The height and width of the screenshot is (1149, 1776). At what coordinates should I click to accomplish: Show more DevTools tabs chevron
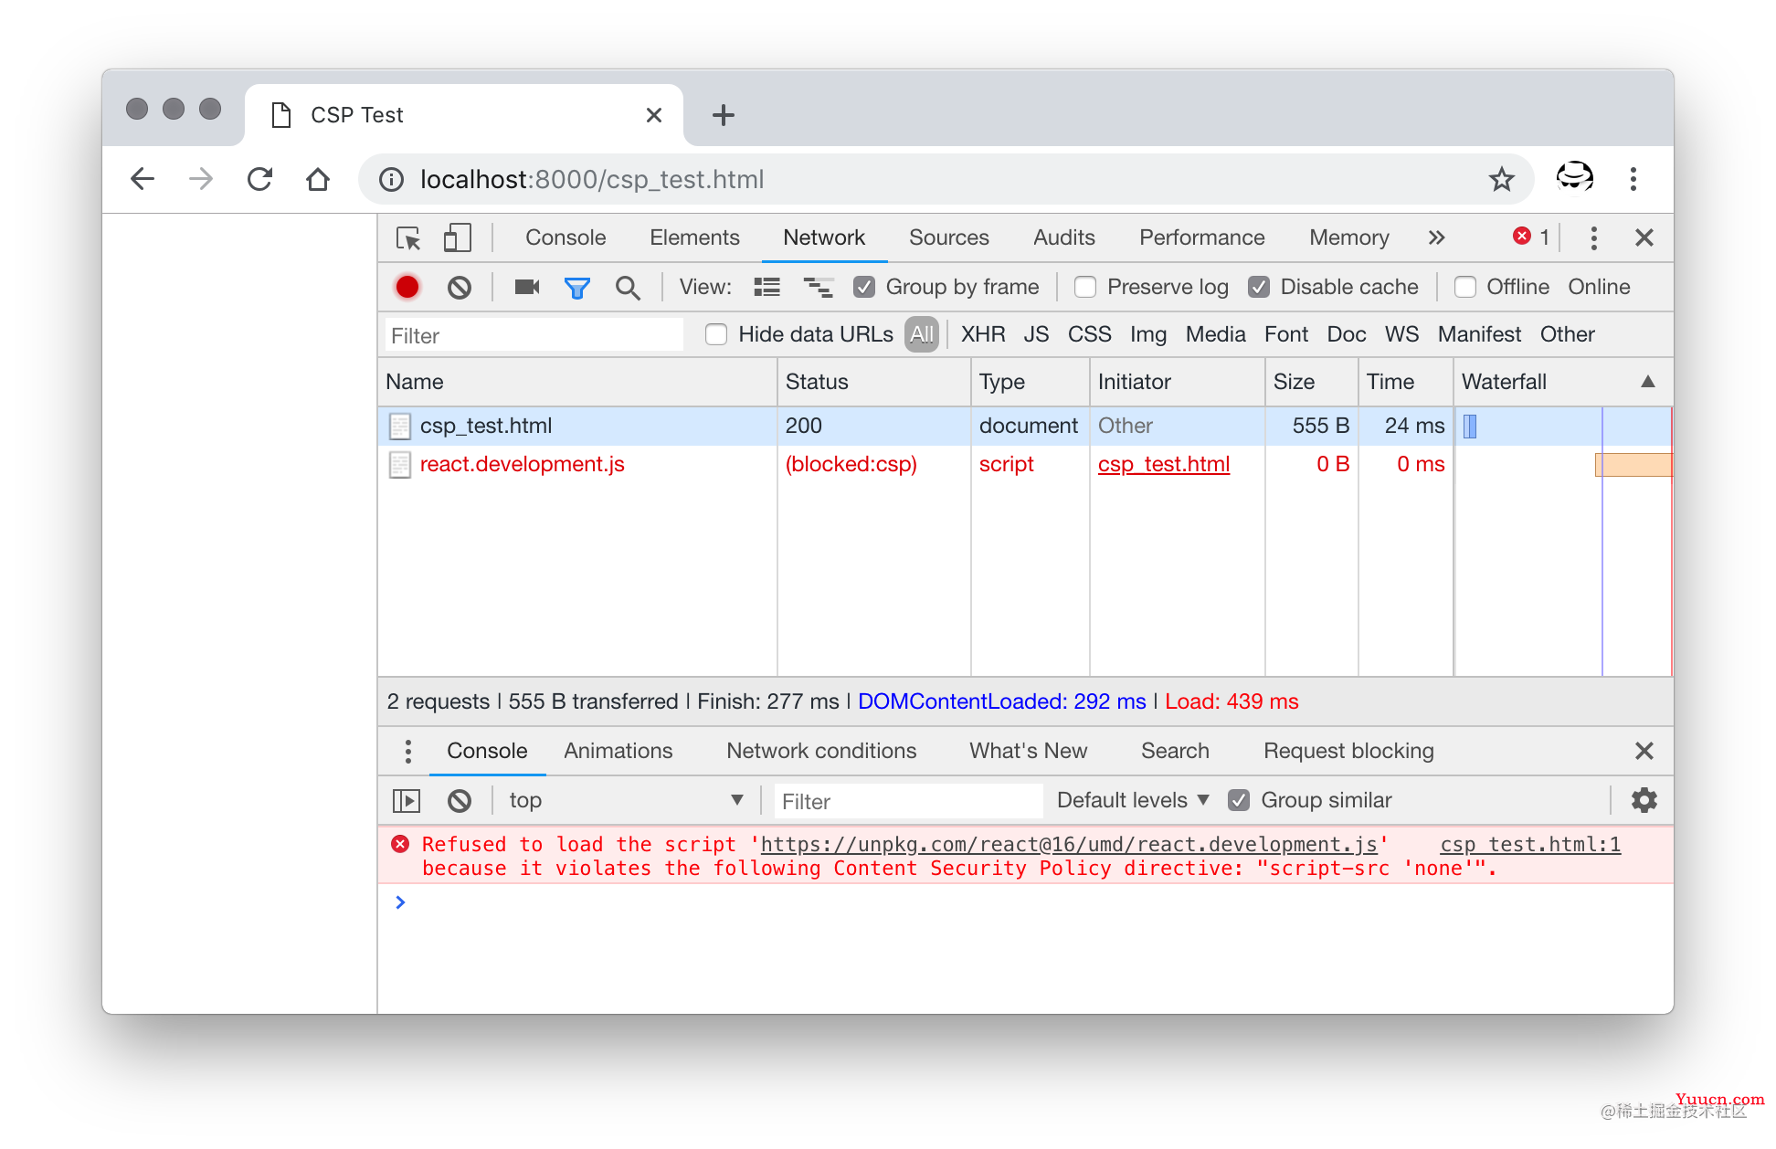click(x=1436, y=237)
